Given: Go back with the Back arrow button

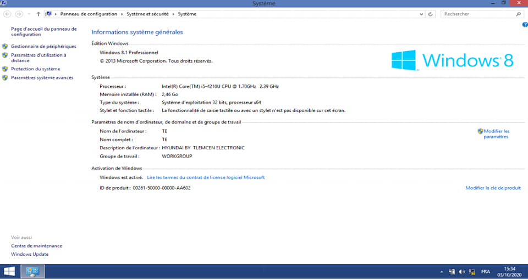Looking at the screenshot, I should (x=7, y=14).
